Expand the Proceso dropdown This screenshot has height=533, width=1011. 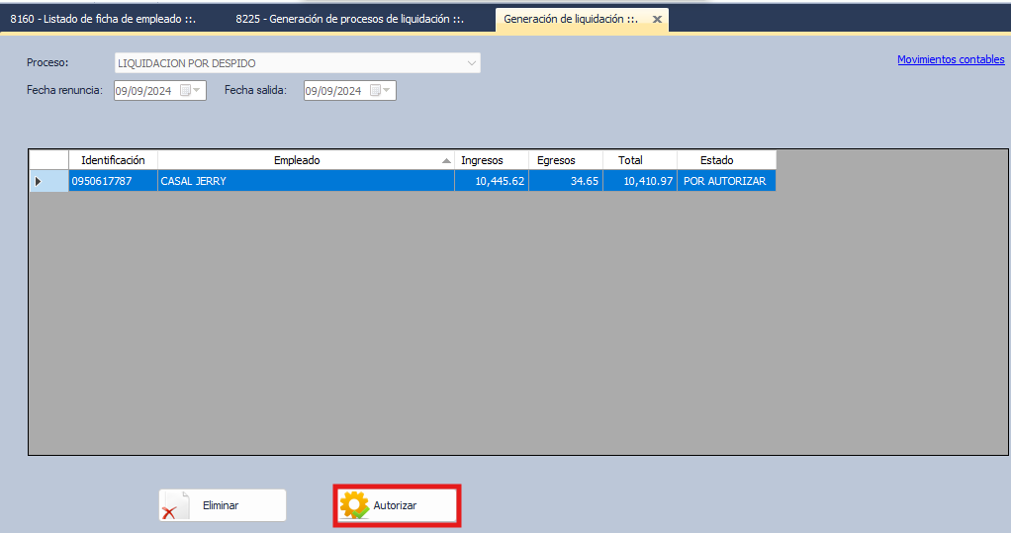[471, 63]
